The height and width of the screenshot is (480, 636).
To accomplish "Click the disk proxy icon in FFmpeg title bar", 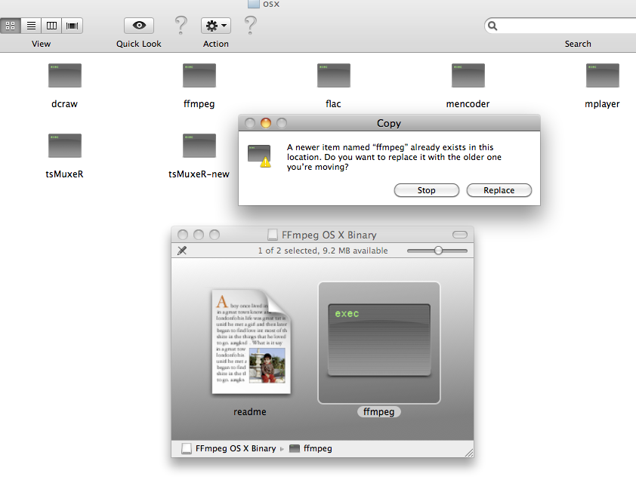I will pos(273,235).
